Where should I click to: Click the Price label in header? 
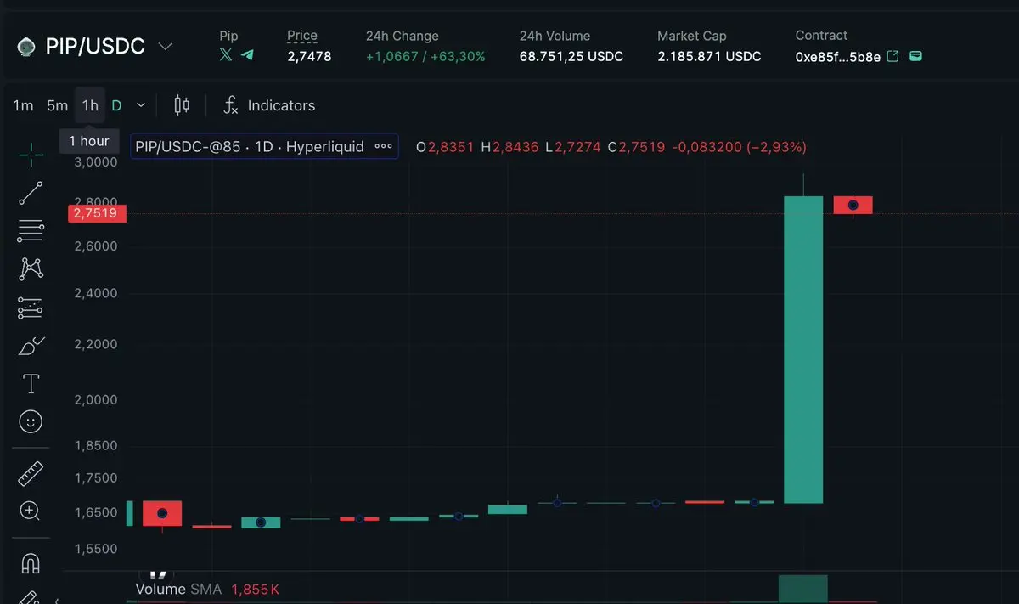click(302, 36)
